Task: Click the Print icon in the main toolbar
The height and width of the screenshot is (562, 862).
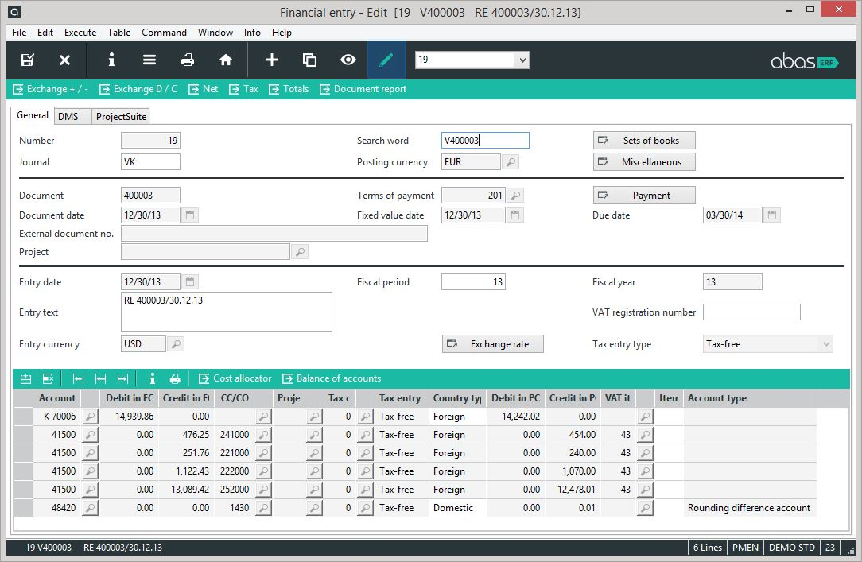Action: point(188,60)
